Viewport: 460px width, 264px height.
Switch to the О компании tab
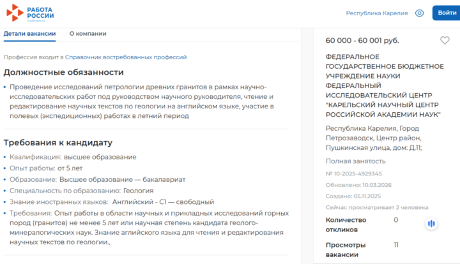coord(88,34)
